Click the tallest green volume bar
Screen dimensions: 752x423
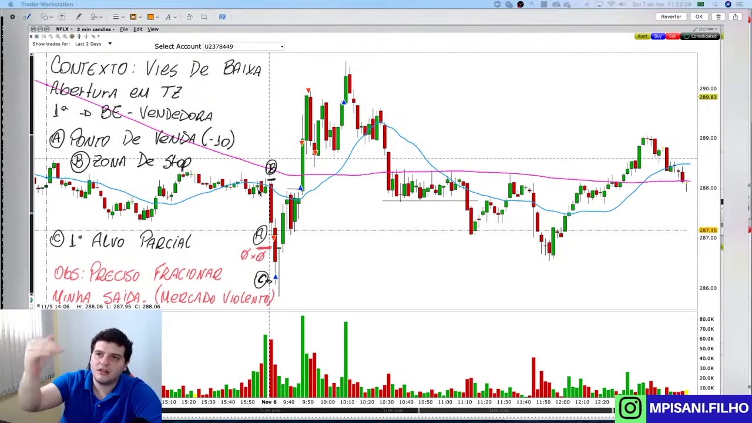click(x=303, y=355)
